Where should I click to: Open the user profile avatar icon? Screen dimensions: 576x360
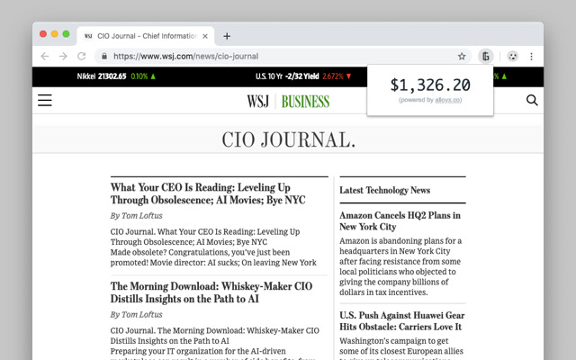pos(512,56)
